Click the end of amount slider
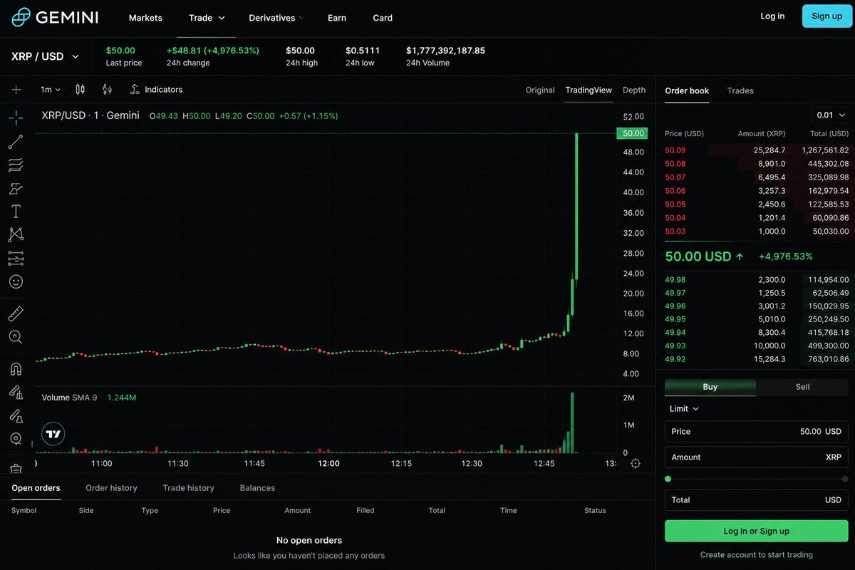 845,479
